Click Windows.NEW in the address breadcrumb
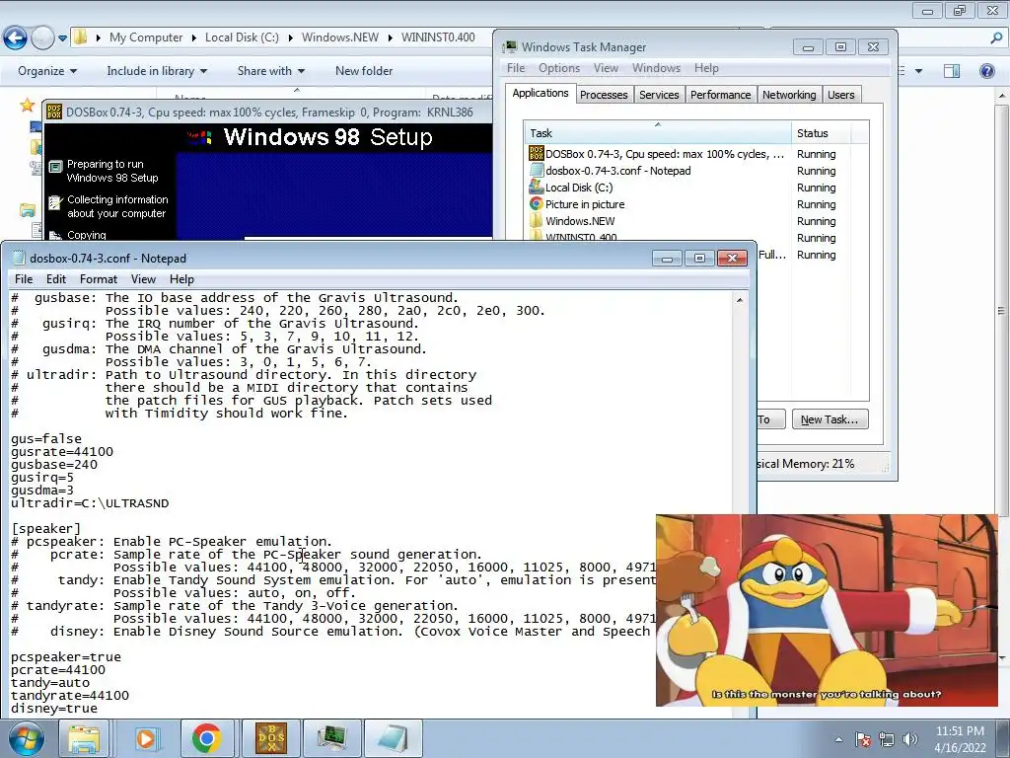1010x758 pixels. pyautogui.click(x=340, y=38)
